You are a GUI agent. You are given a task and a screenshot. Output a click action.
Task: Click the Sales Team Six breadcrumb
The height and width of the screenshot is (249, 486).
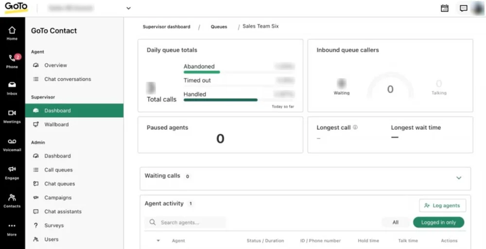pyautogui.click(x=260, y=26)
